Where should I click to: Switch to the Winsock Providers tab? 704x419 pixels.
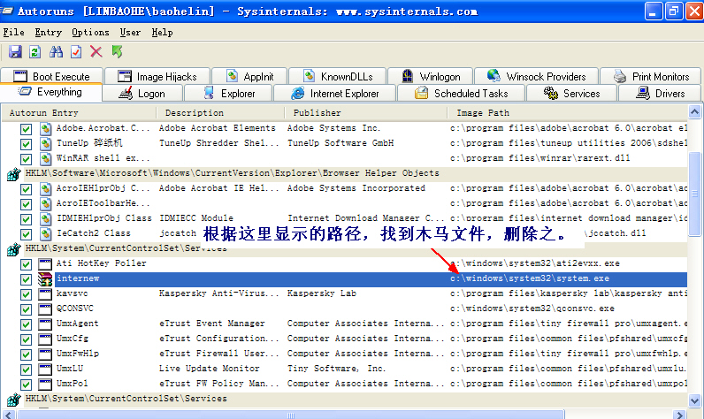tap(537, 76)
